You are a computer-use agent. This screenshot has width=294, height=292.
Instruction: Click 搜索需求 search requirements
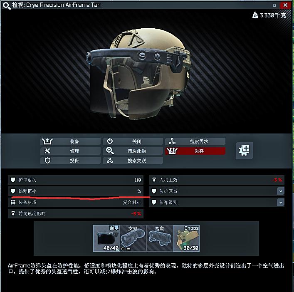pyautogui.click(x=195, y=141)
